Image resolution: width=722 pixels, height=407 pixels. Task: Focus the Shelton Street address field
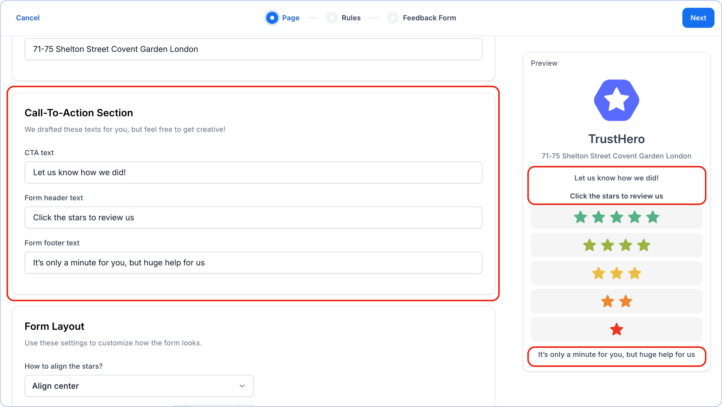[x=253, y=49]
